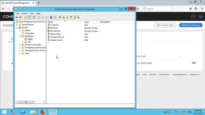Toggle the Action Pane toolbar icon
The height and width of the screenshot is (115, 205).
tap(55, 17)
